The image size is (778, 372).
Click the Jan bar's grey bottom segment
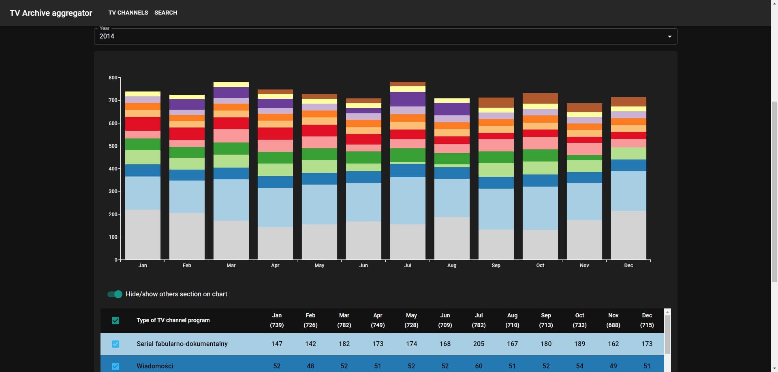click(143, 234)
